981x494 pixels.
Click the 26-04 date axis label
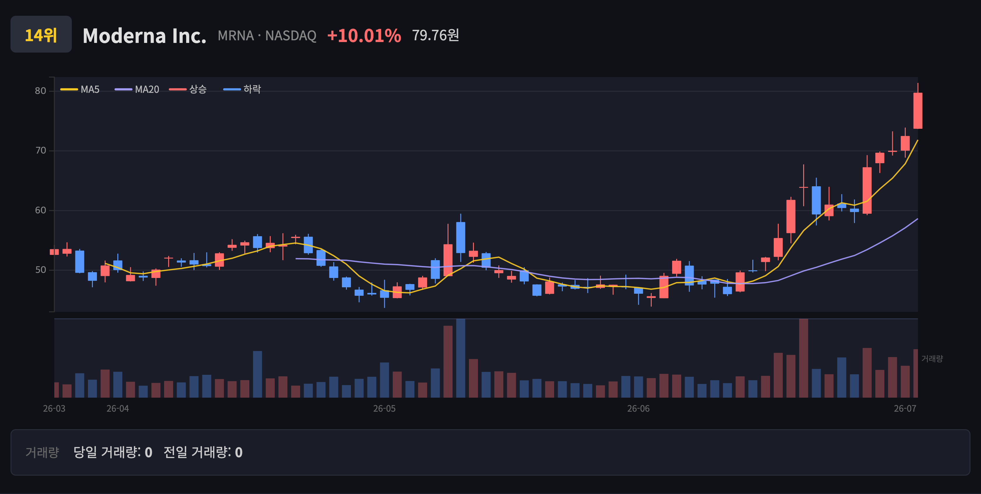(x=118, y=409)
